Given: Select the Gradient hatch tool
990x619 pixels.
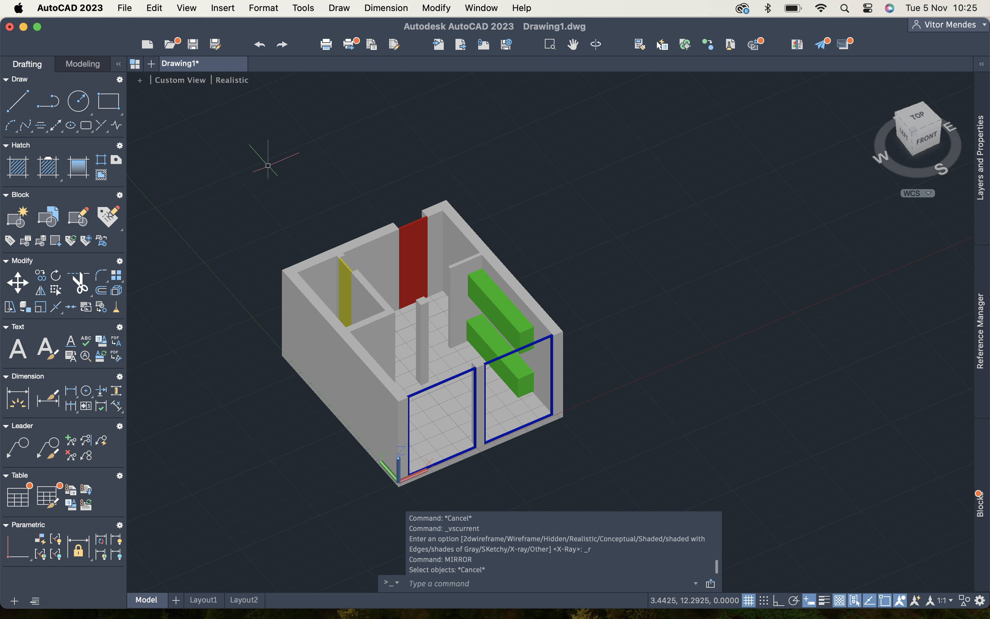Looking at the screenshot, I should (78, 167).
